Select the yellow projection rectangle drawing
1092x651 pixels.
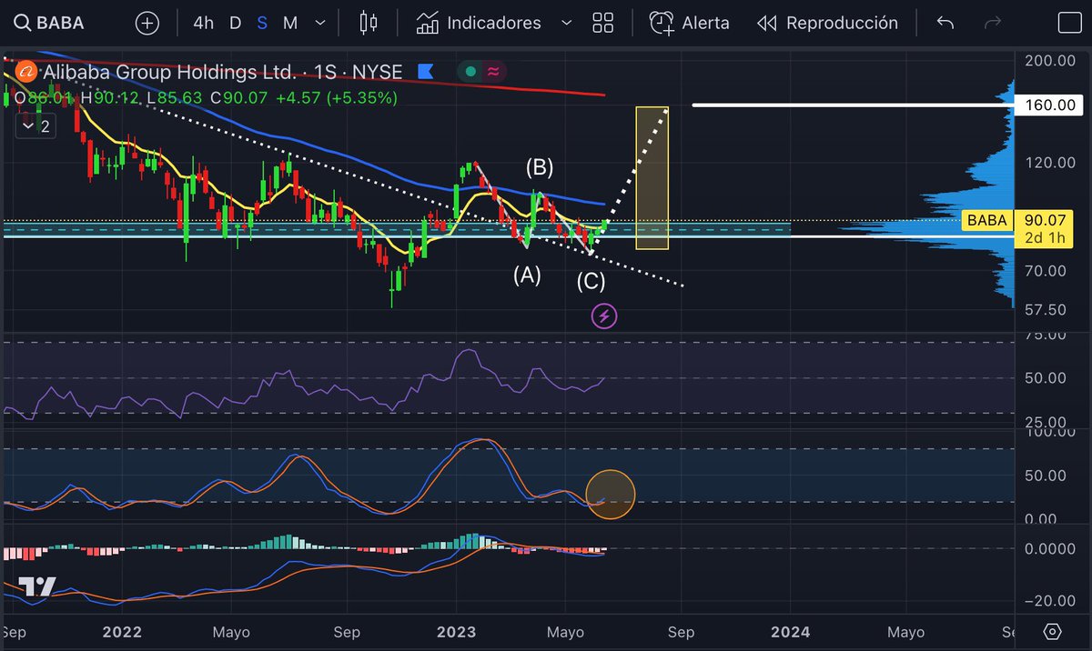(x=652, y=177)
